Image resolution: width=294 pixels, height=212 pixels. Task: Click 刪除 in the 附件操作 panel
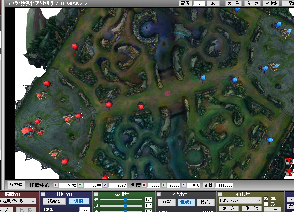tap(252, 208)
